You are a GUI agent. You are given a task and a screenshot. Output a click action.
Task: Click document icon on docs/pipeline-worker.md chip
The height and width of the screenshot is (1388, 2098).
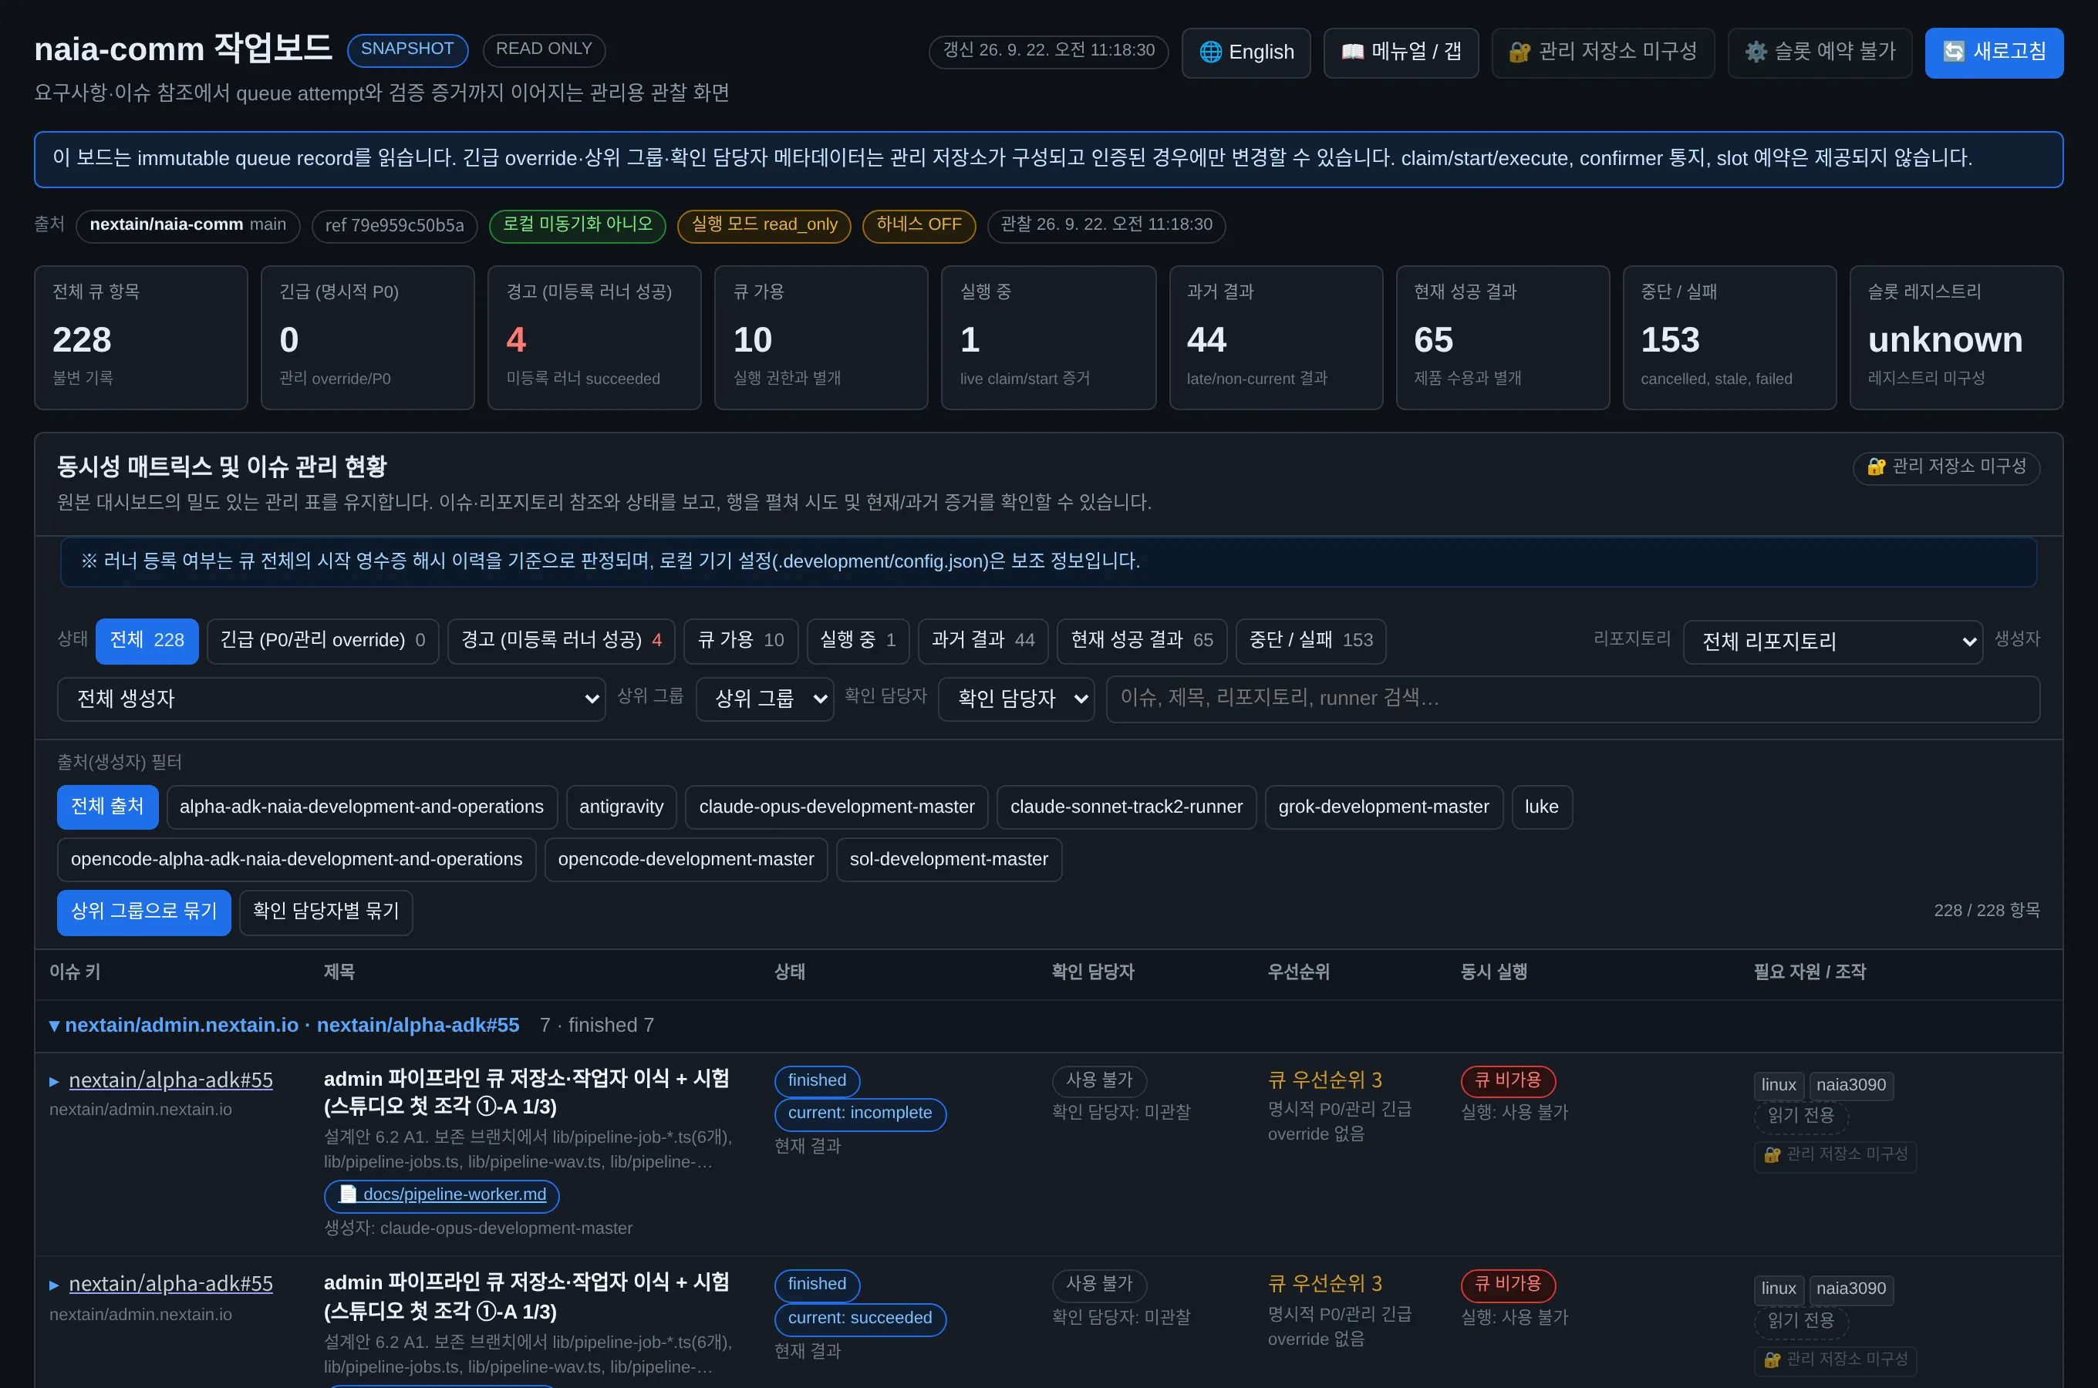click(x=349, y=1194)
